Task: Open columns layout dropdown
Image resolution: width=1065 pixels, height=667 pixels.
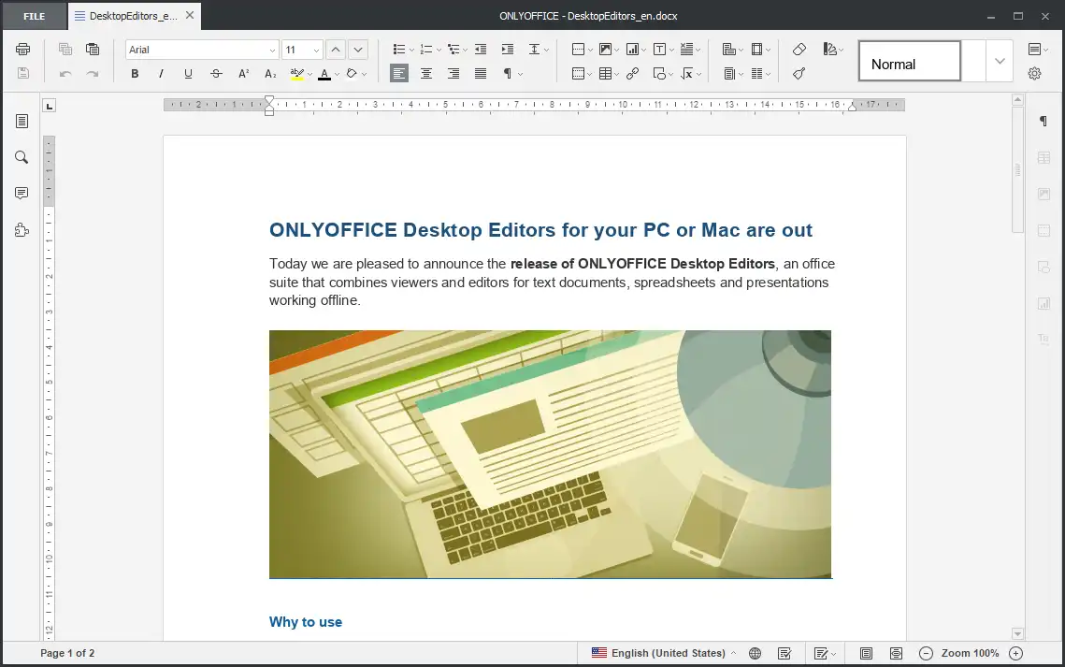Action: pyautogui.click(x=769, y=74)
